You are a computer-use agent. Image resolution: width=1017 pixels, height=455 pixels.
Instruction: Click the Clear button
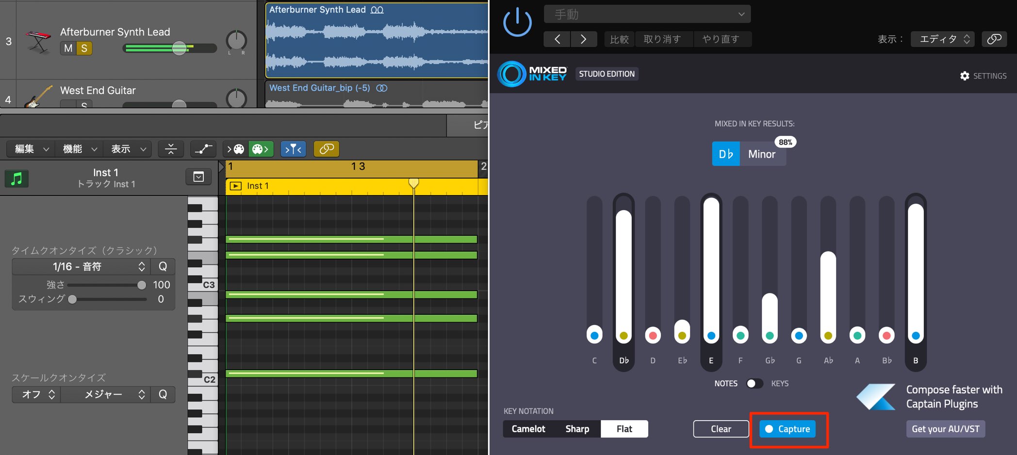click(x=721, y=429)
